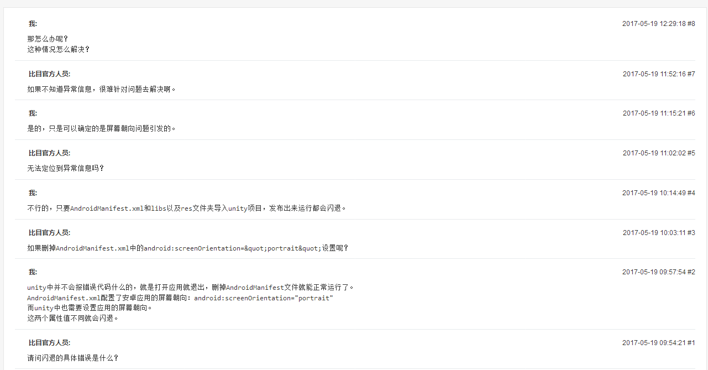Click reply 如果不知道异常信息，很难针对问题去解决啊。
The width and height of the screenshot is (708, 370).
[102, 89]
